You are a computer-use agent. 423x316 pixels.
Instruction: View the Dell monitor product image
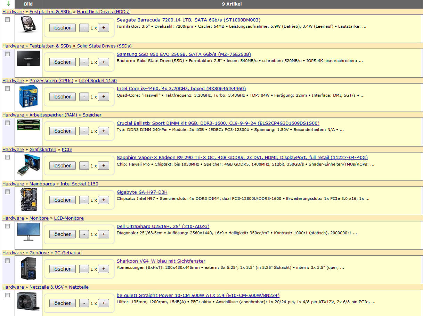point(29,231)
